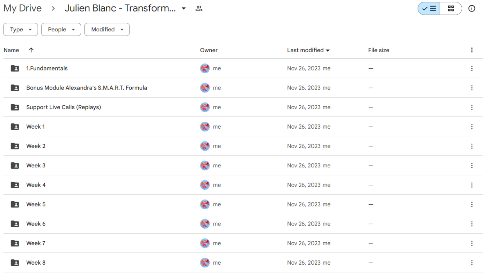The height and width of the screenshot is (273, 489).
Task: Click the view details info icon
Action: [x=472, y=8]
